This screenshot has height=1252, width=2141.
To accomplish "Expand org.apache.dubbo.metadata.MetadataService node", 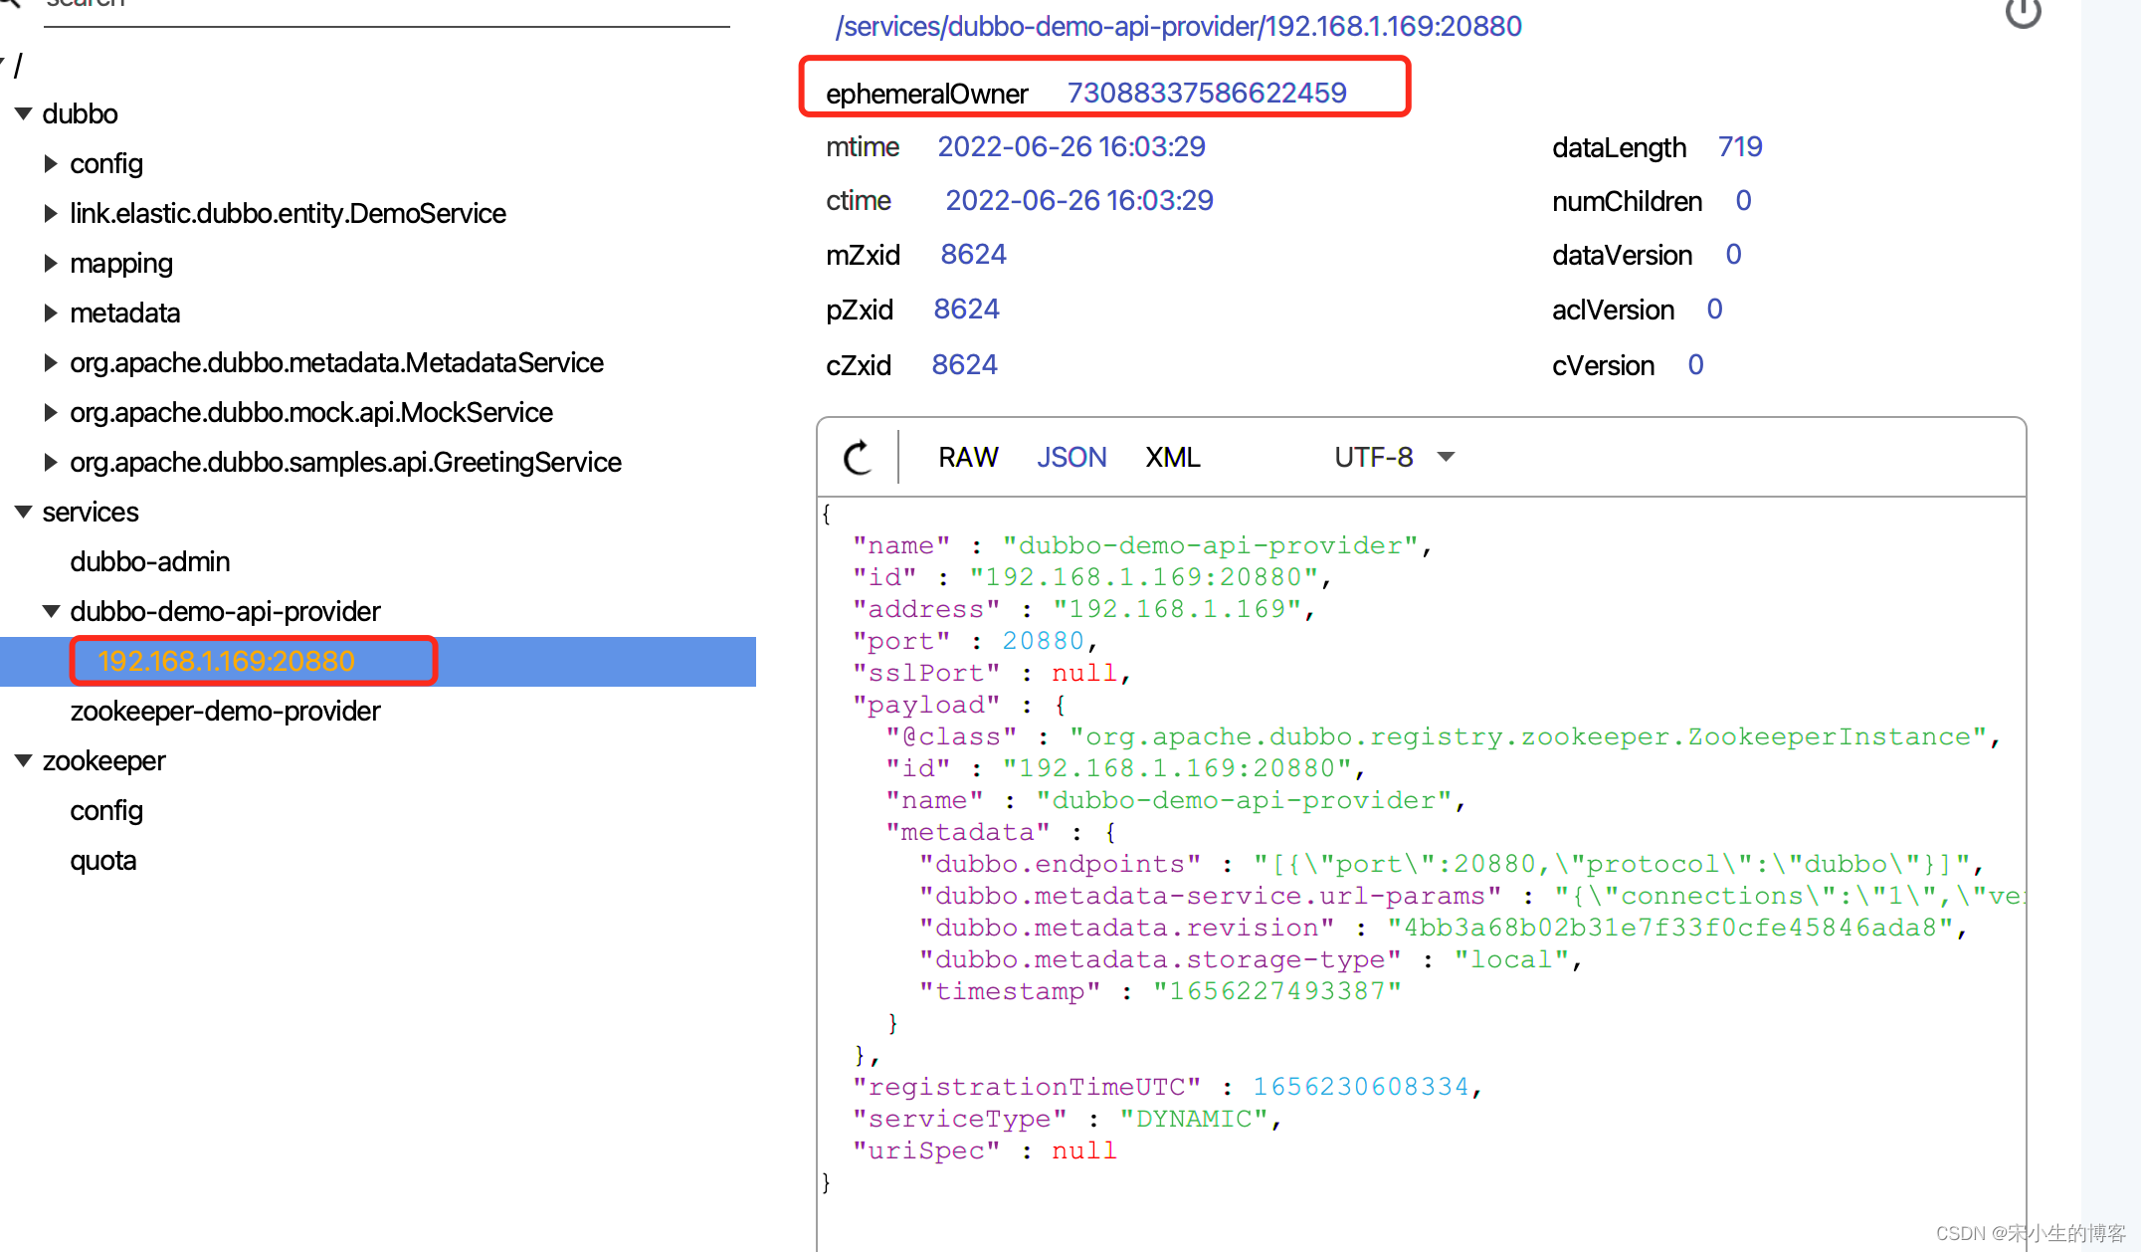I will [51, 362].
